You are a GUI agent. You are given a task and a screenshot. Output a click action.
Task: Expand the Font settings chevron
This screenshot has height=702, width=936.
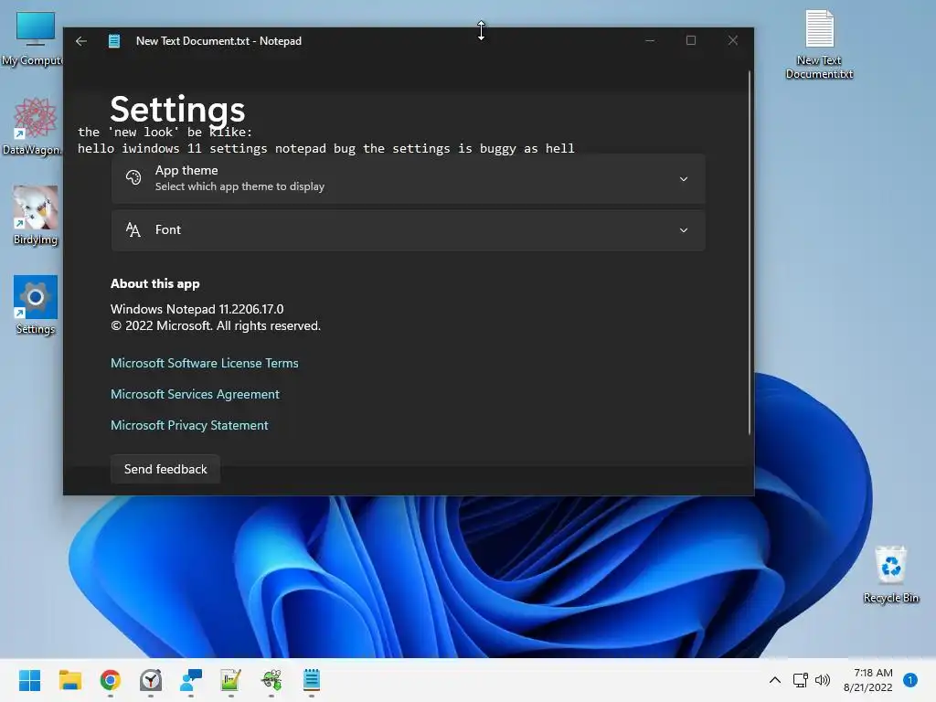(x=684, y=229)
